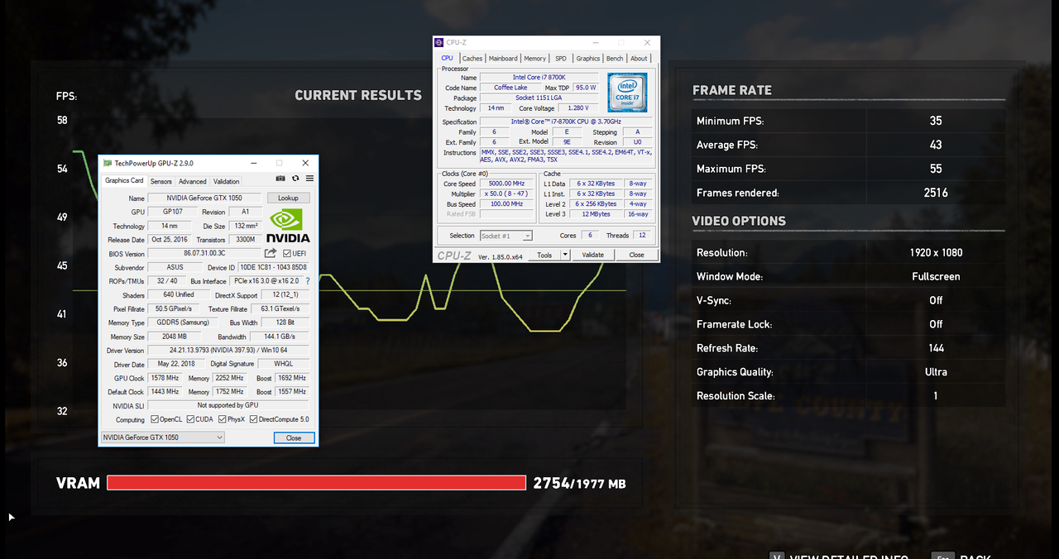The height and width of the screenshot is (559, 1059).
Task: Toggle the UEFI checkbox in GPU-Z
Action: 287,253
